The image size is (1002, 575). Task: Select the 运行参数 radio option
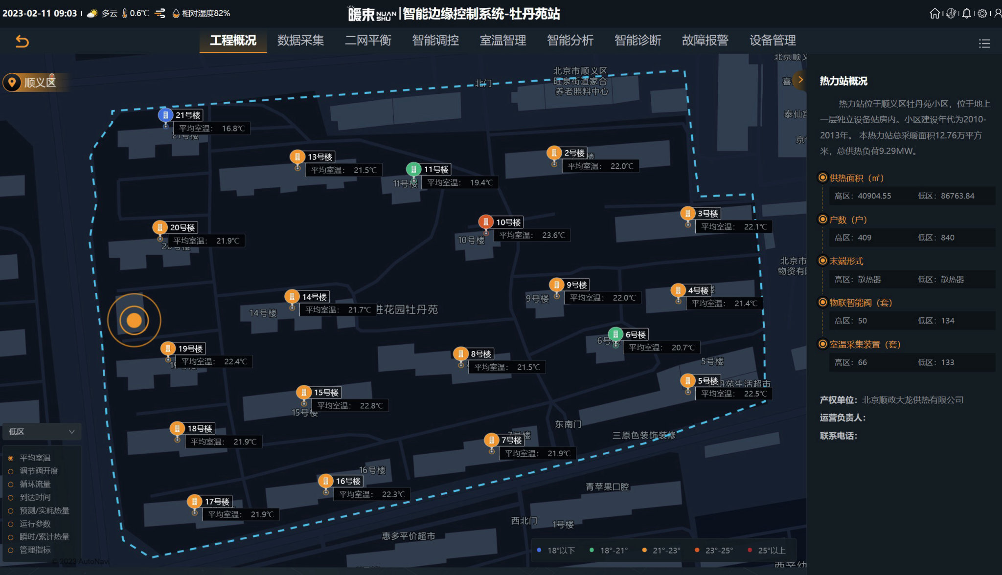tap(11, 524)
